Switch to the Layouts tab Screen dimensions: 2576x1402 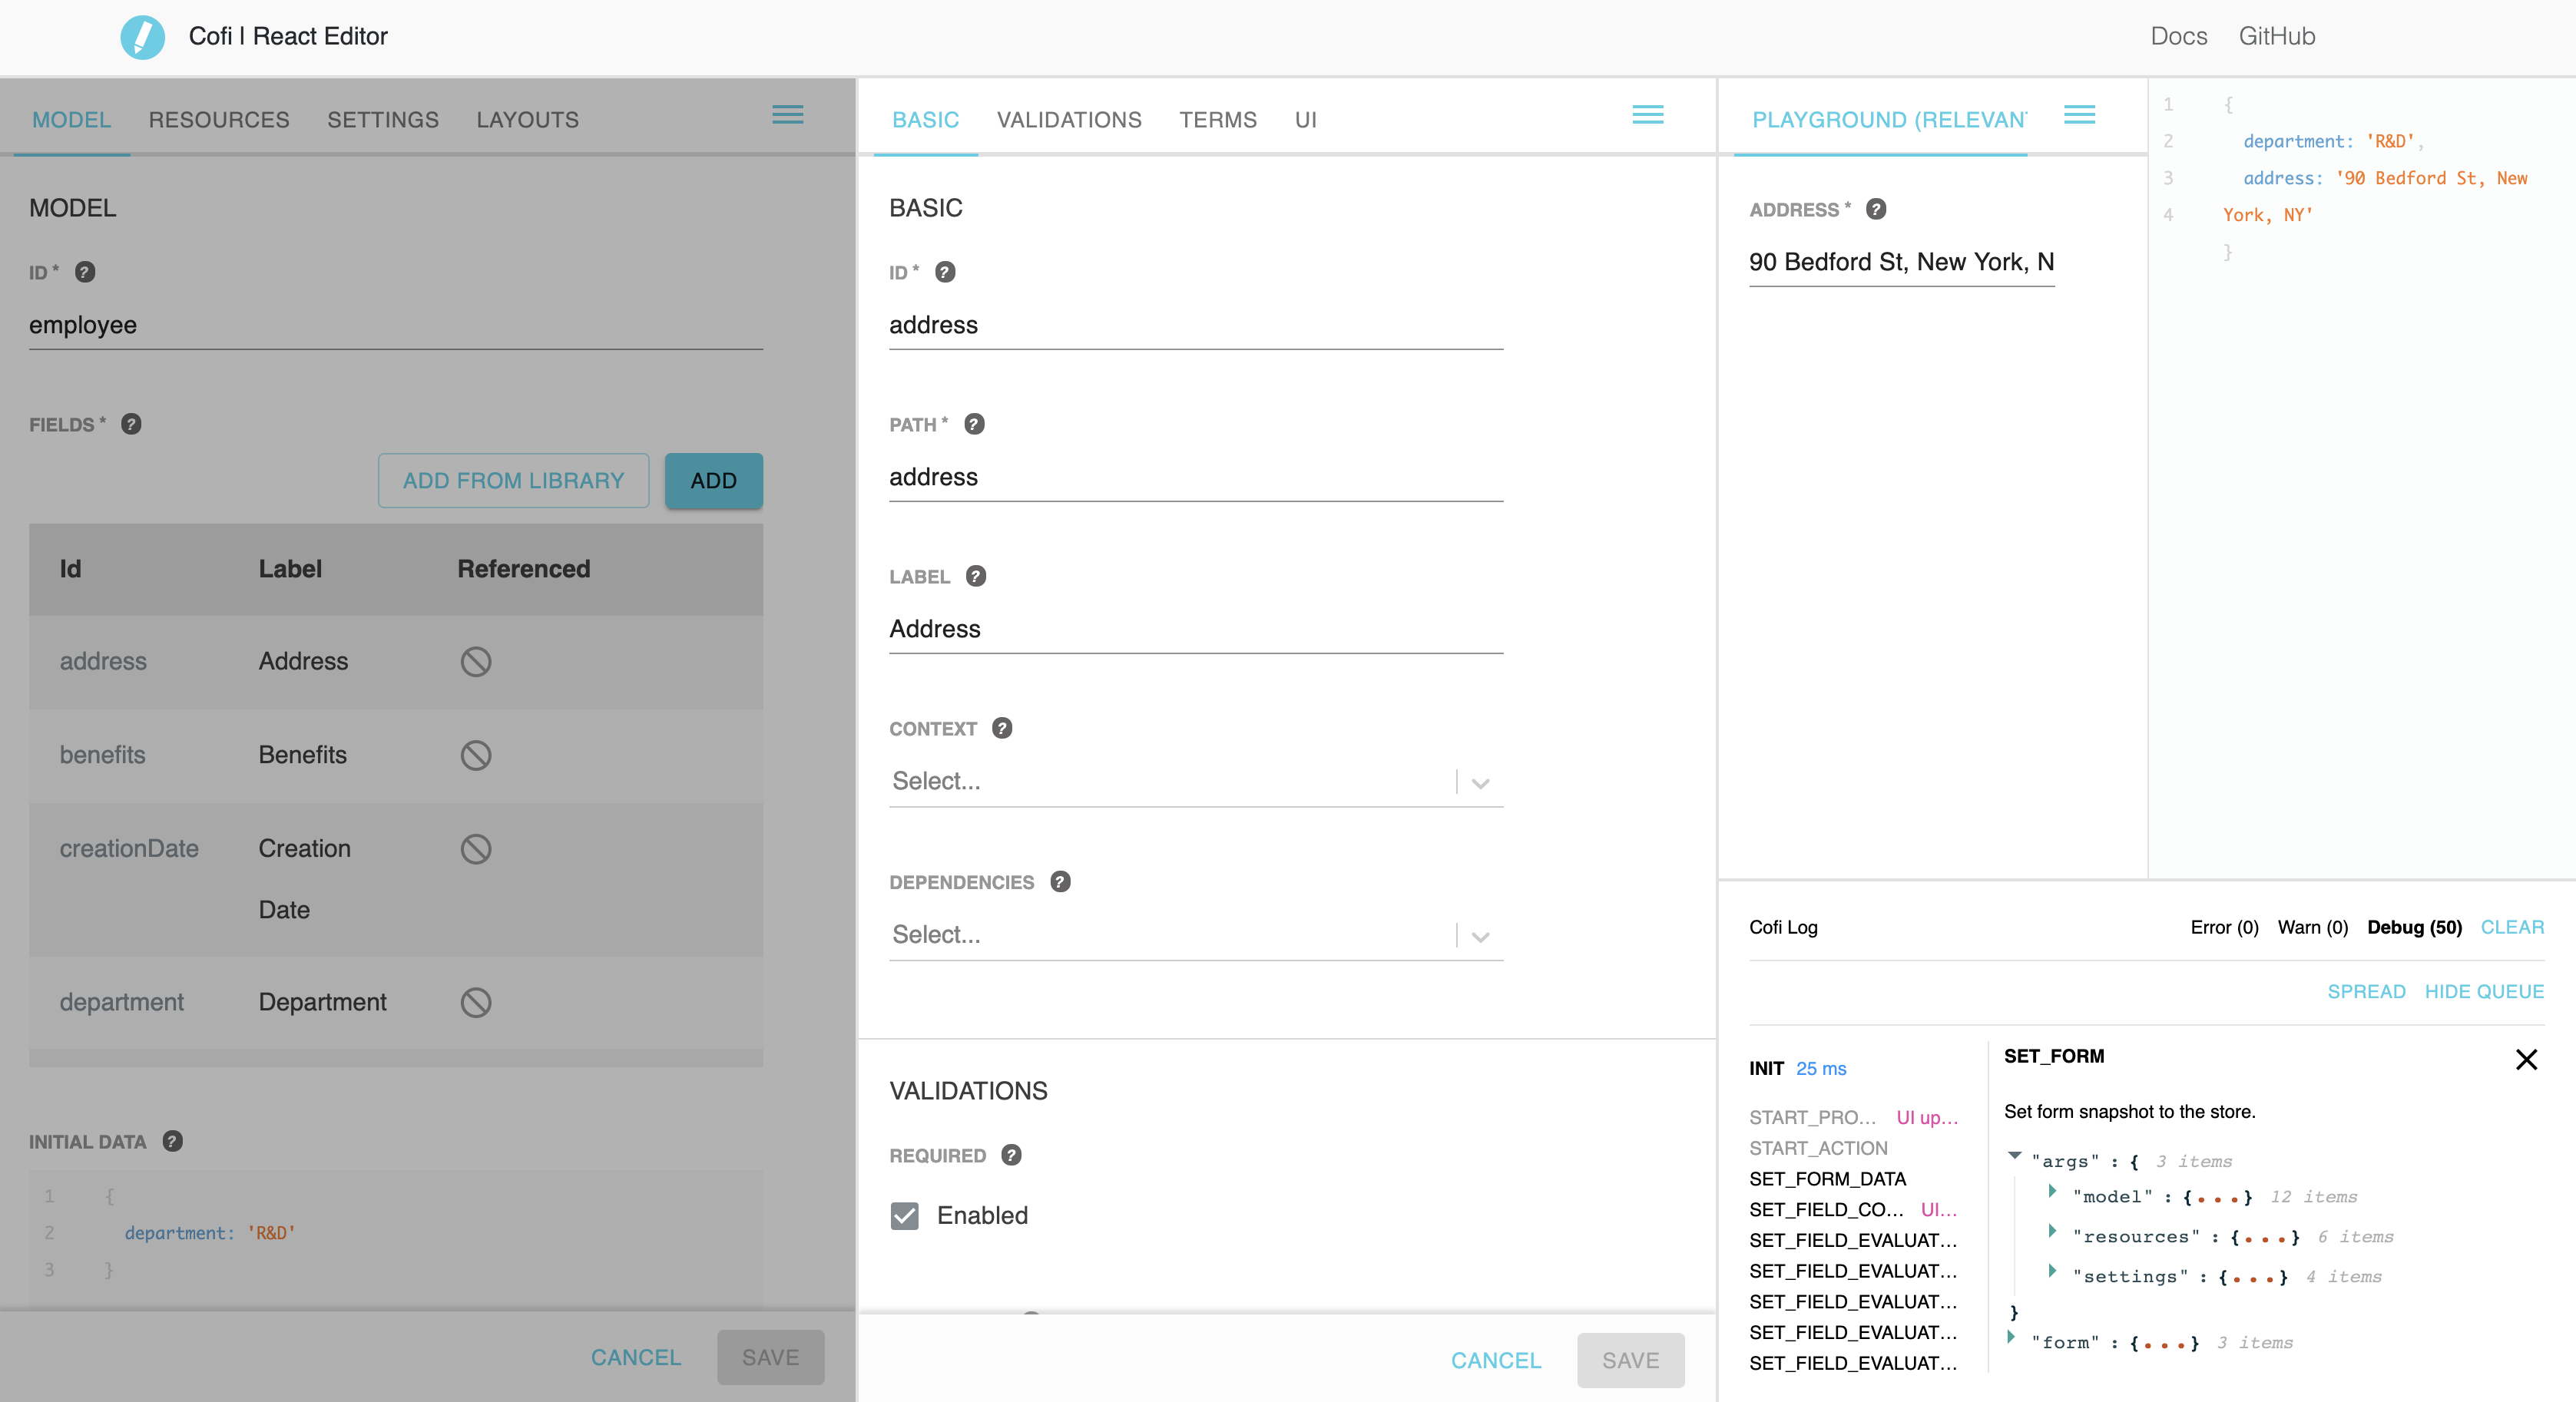[528, 120]
